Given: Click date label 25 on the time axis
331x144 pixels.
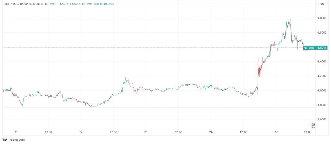Looking at the screenshot, I should (x=146, y=132).
